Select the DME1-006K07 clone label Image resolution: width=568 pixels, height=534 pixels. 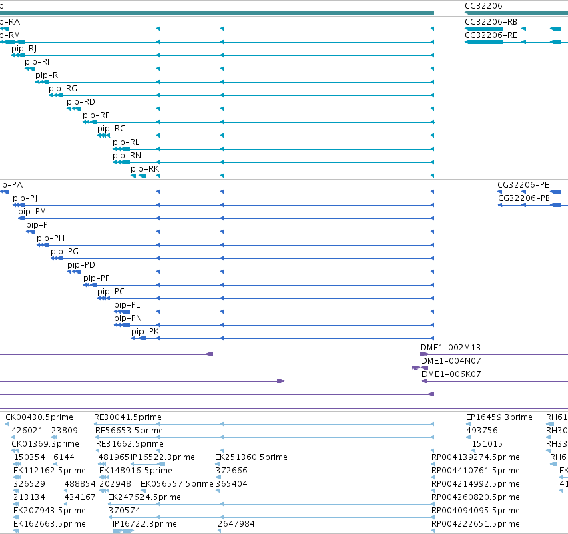point(451,374)
